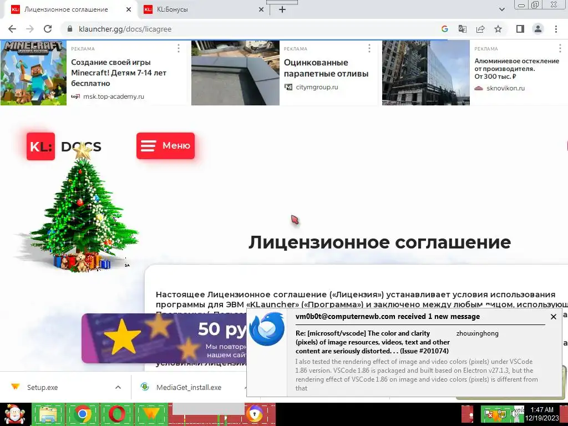This screenshot has width=568, height=426.
Task: Click the Action Center flag tray icon
Action: pos(488,414)
